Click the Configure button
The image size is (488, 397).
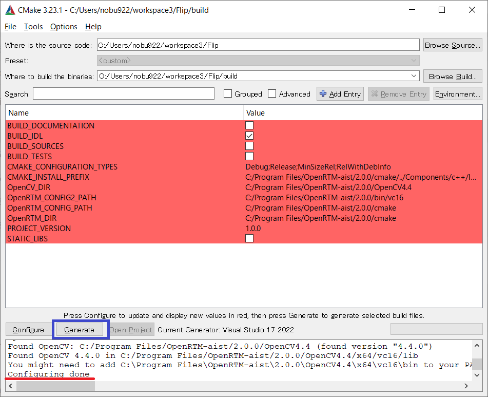click(28, 330)
